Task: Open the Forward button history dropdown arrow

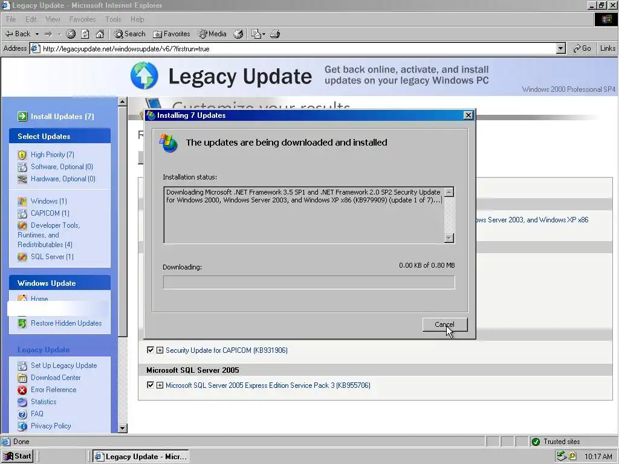Action: (x=59, y=34)
